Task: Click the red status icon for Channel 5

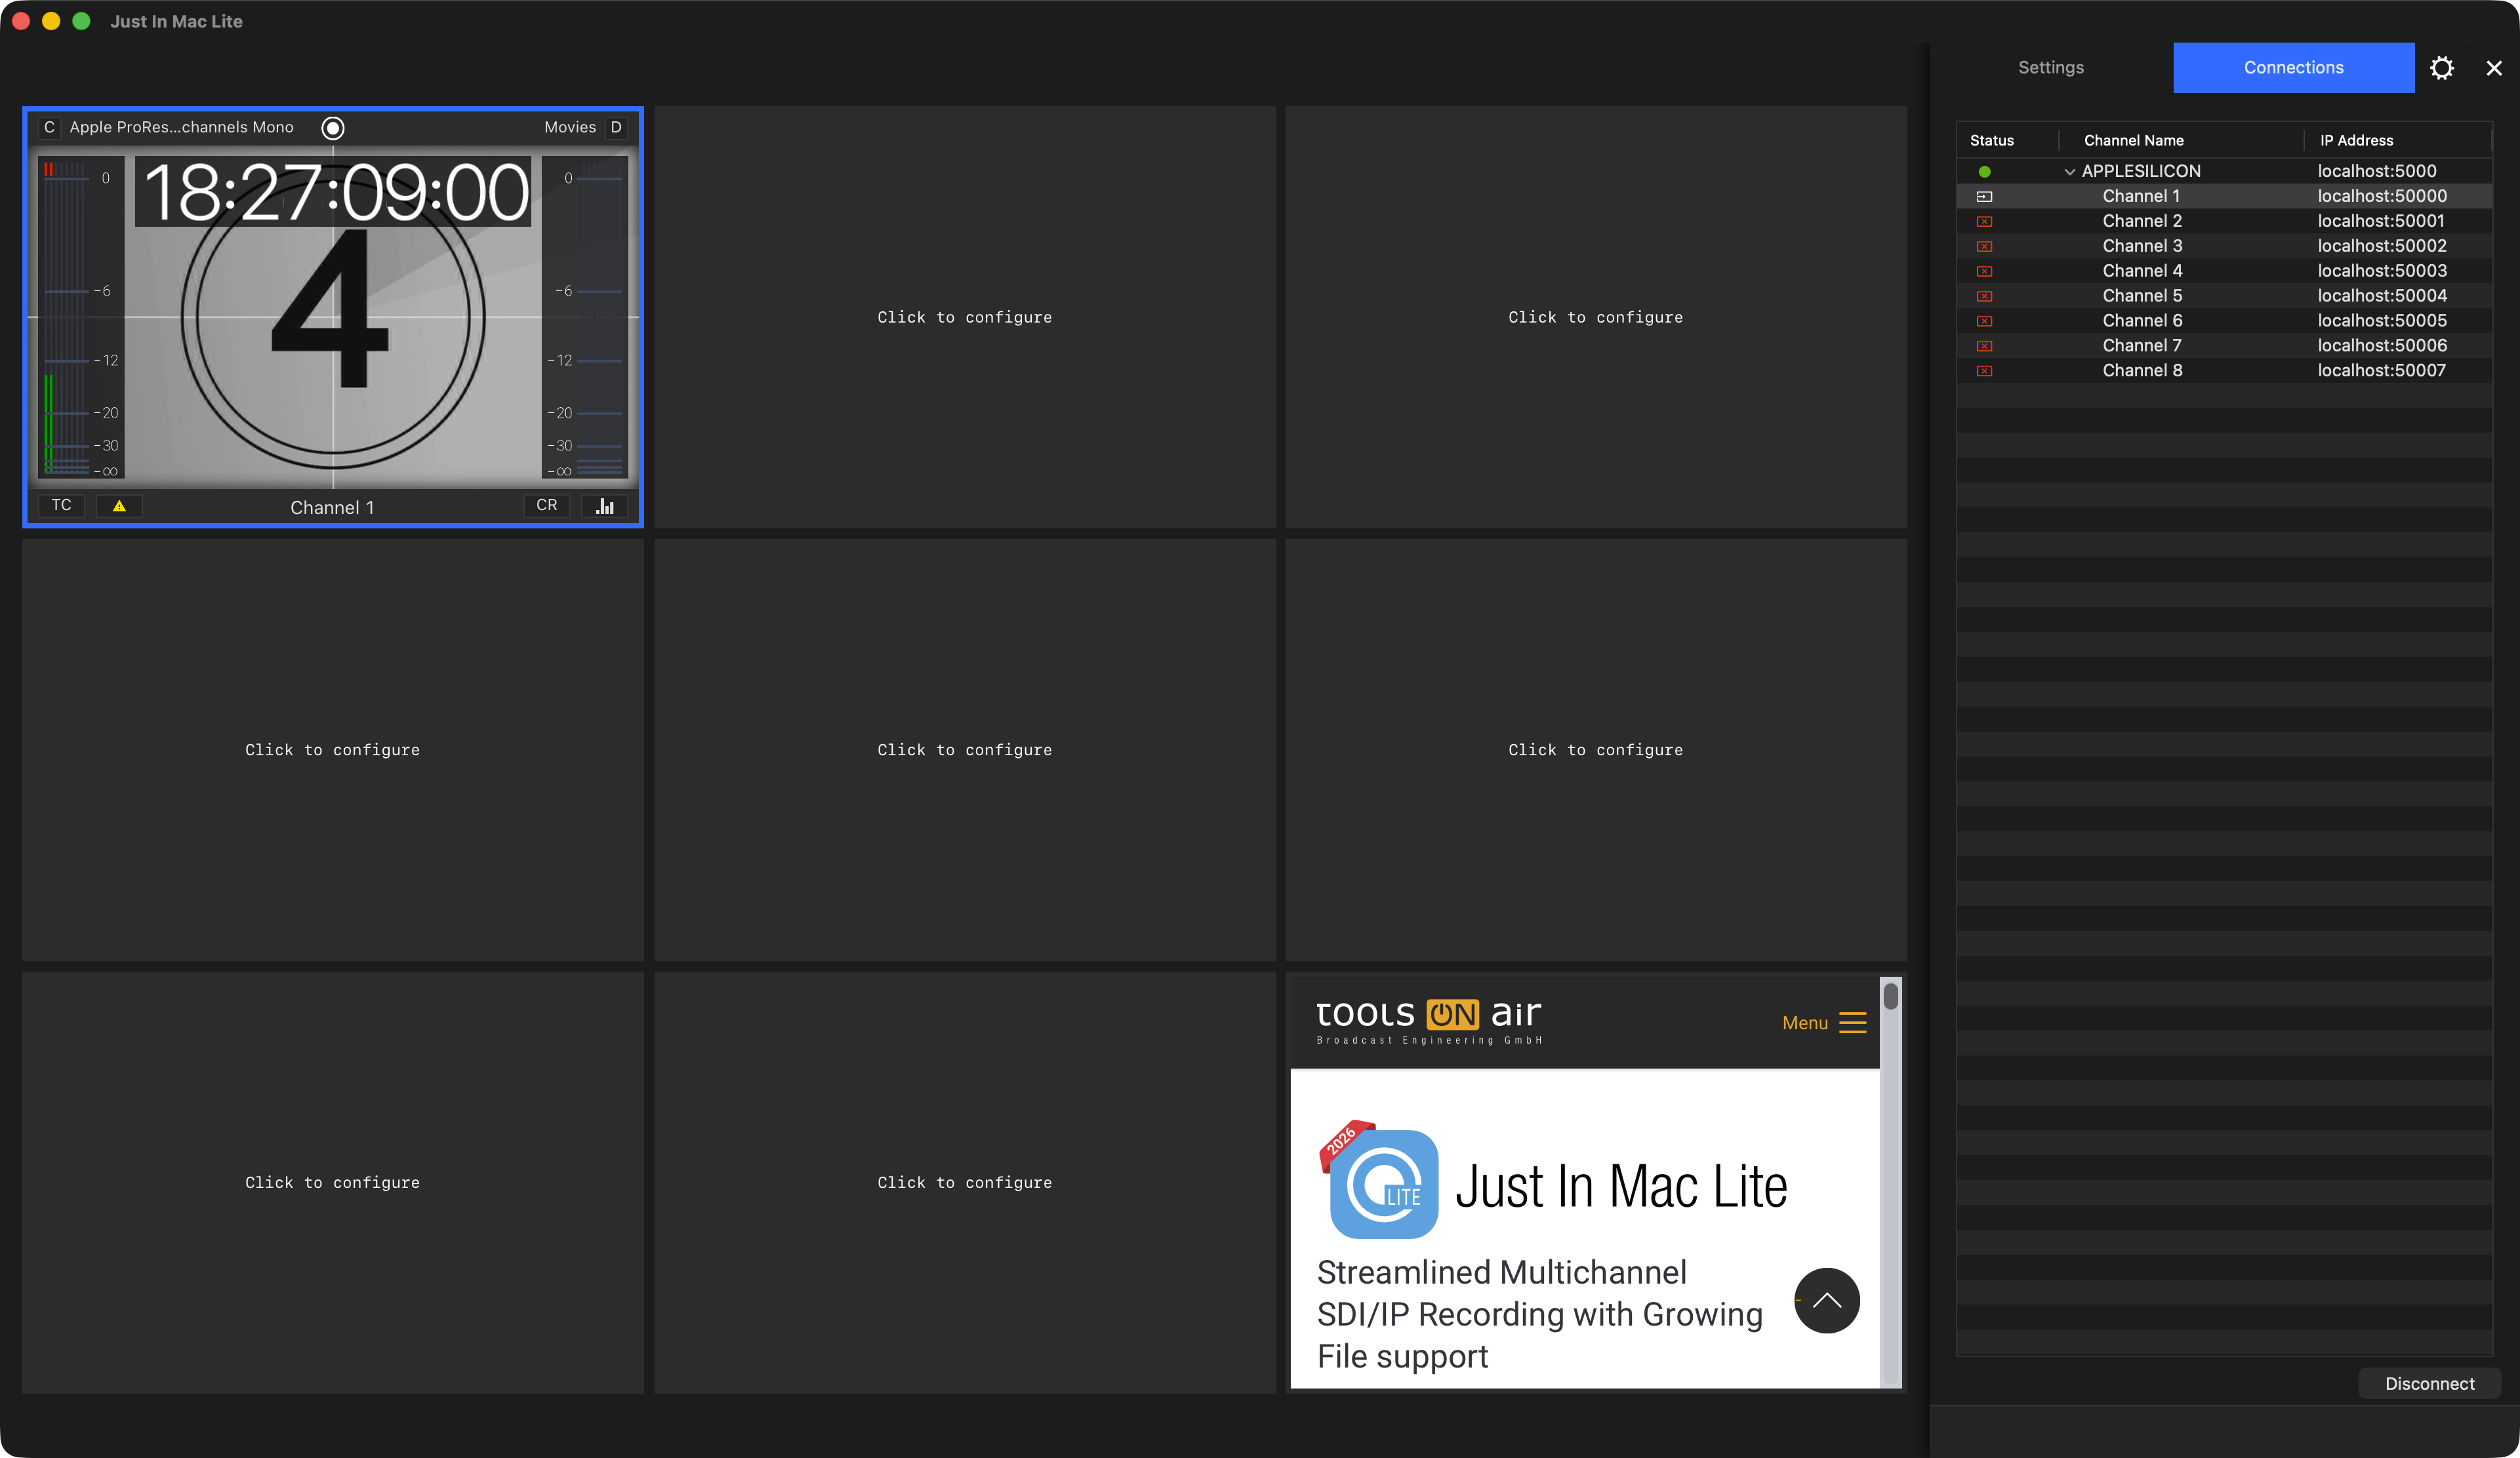Action: [1984, 297]
